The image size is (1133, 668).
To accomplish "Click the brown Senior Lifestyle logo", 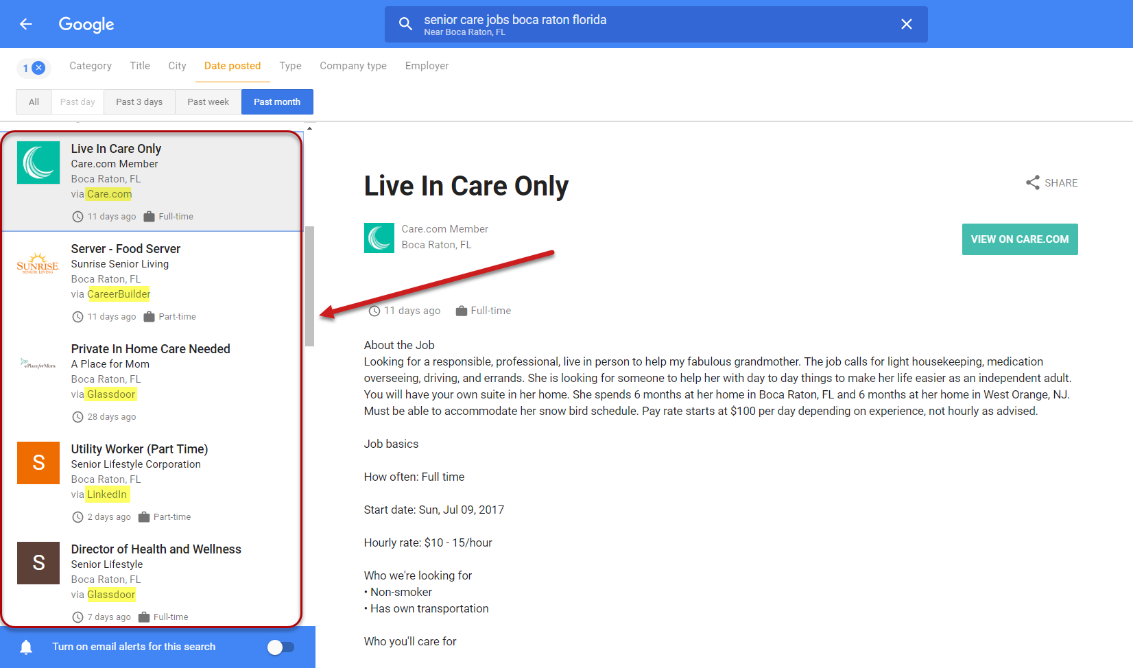I will 38,563.
